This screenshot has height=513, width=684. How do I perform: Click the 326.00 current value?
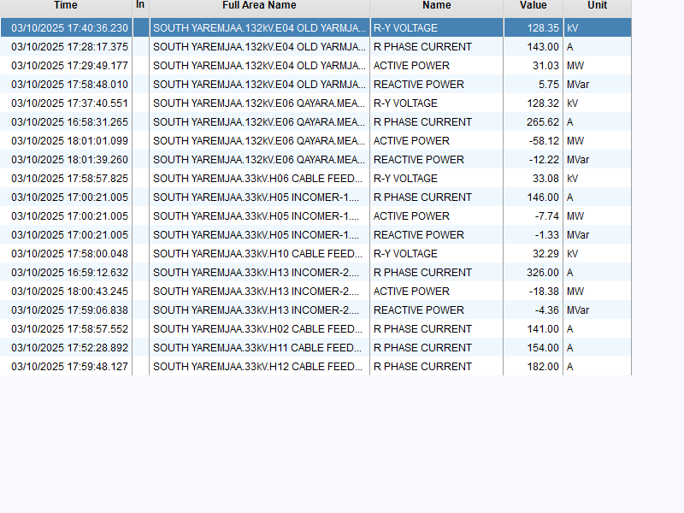click(534, 272)
